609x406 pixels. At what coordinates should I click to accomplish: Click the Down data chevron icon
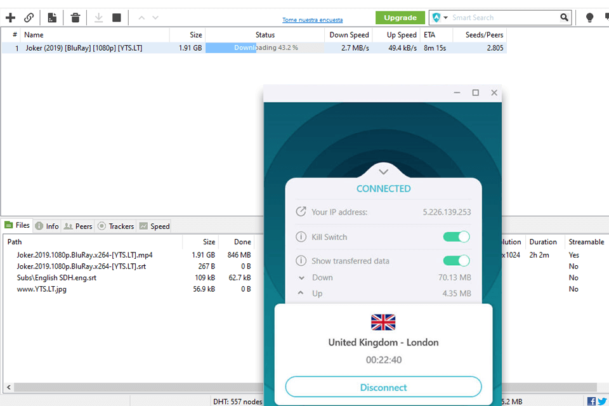point(301,278)
